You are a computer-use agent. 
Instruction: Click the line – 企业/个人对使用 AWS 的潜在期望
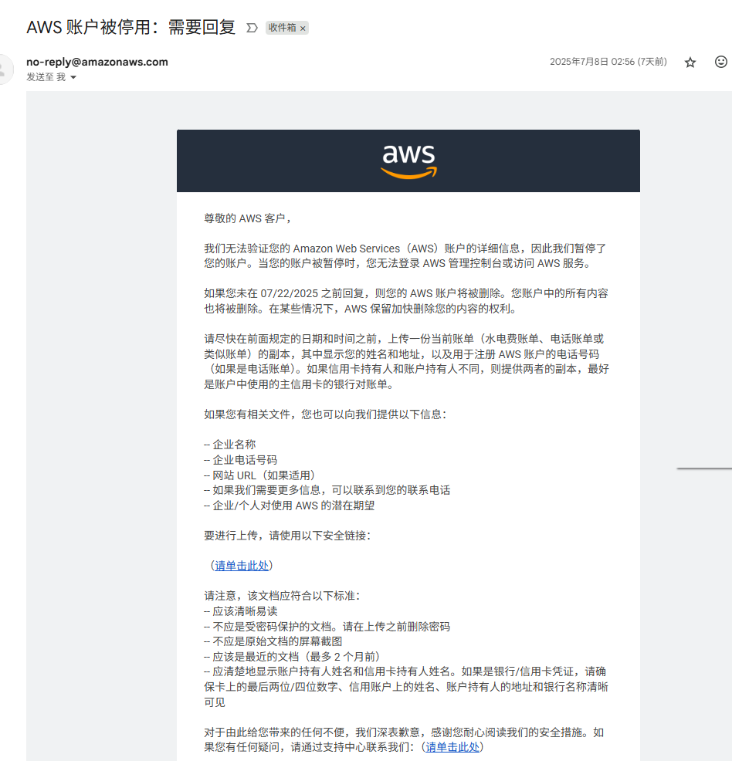coord(290,506)
